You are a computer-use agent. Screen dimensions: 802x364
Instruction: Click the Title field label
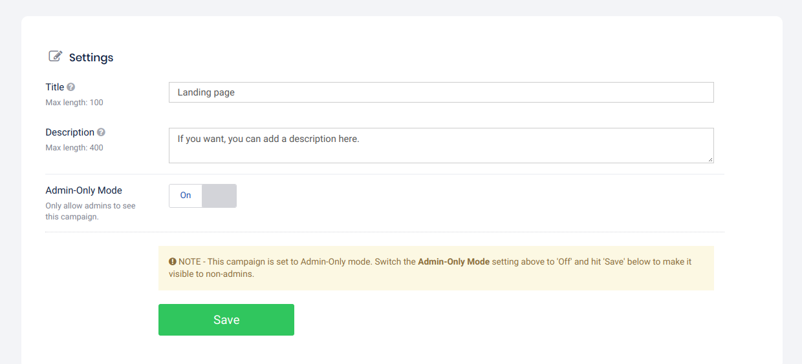[55, 87]
